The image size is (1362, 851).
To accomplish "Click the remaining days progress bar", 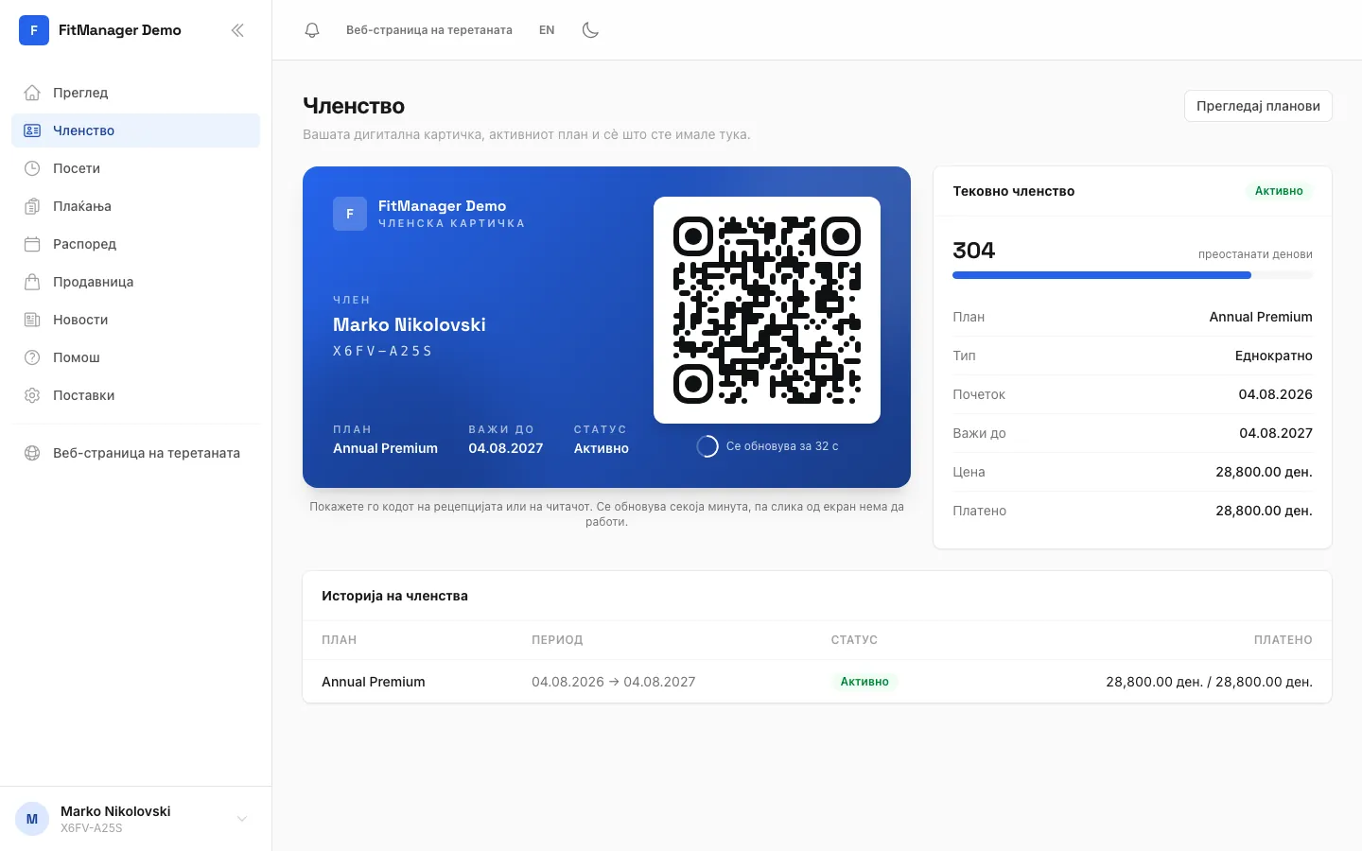I will click(1132, 275).
